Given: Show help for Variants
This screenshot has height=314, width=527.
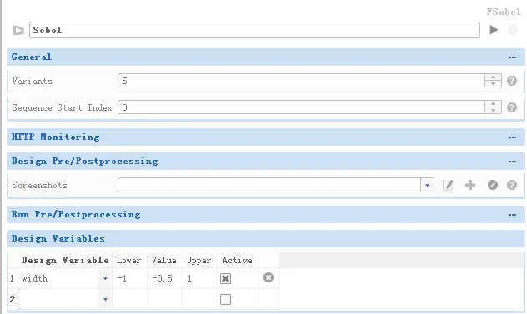Looking at the screenshot, I should click(x=512, y=81).
